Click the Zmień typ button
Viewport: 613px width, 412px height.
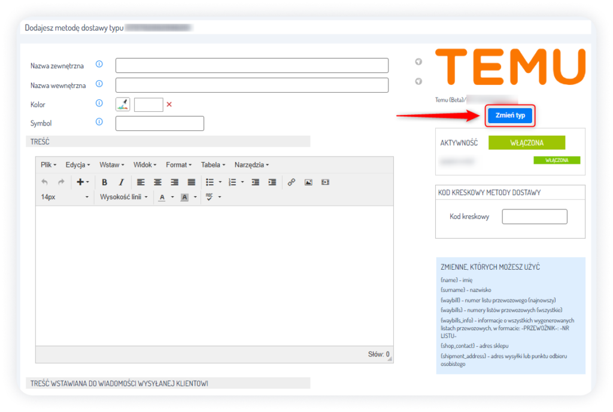coord(509,115)
